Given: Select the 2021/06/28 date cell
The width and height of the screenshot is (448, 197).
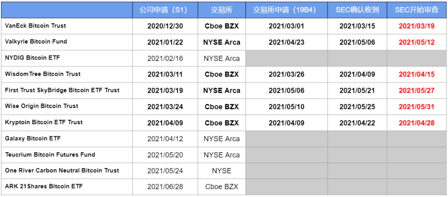Looking at the screenshot, I should (165, 187).
